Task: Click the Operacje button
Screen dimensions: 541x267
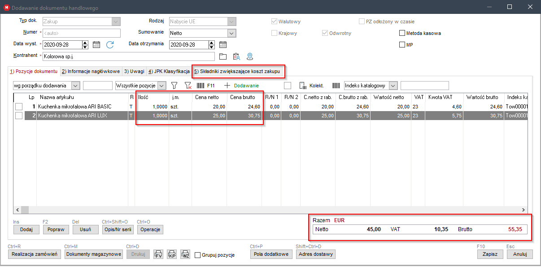Action: pyautogui.click(x=150, y=229)
